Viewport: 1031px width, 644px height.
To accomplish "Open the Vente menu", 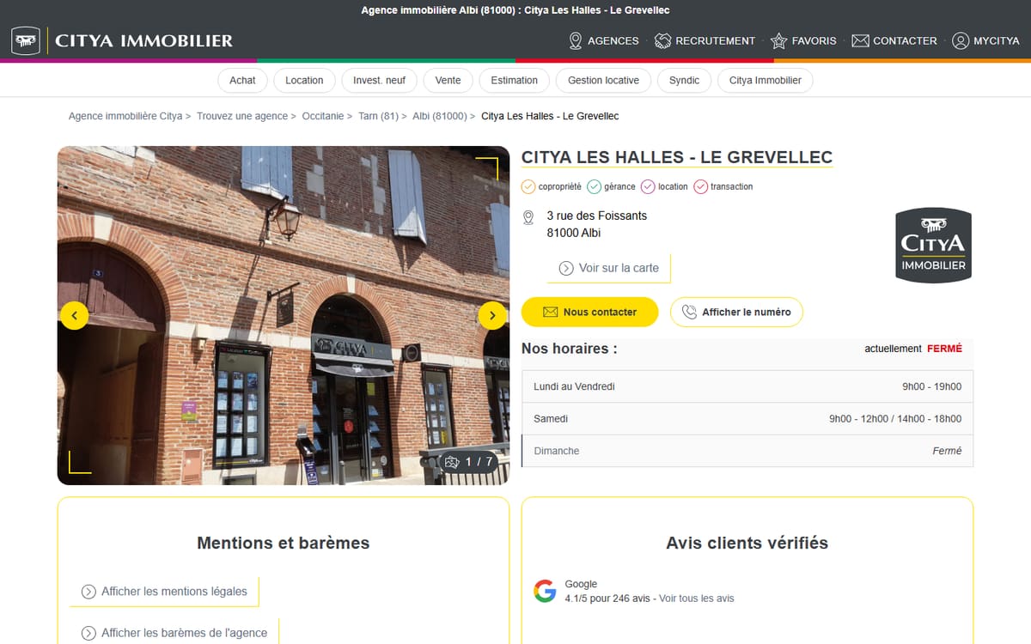I will (448, 80).
